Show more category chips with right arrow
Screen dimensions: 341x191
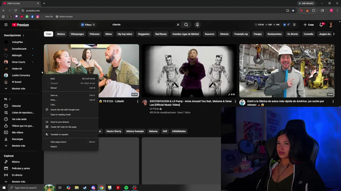pyautogui.click(x=334, y=34)
